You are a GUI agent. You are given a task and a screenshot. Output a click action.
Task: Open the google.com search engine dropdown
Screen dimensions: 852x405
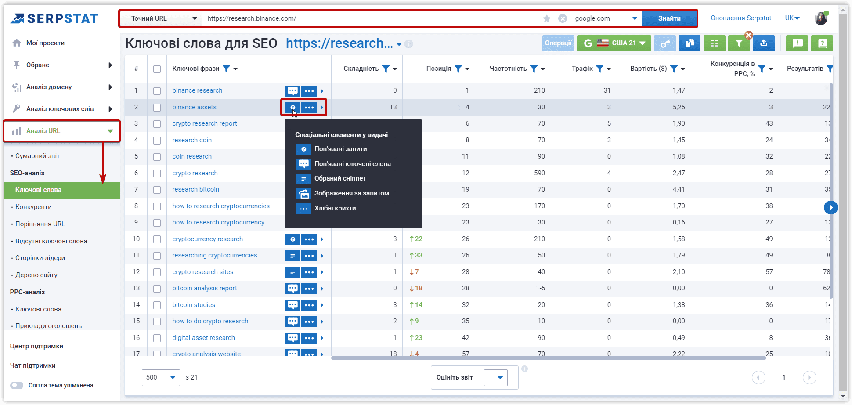(x=606, y=18)
